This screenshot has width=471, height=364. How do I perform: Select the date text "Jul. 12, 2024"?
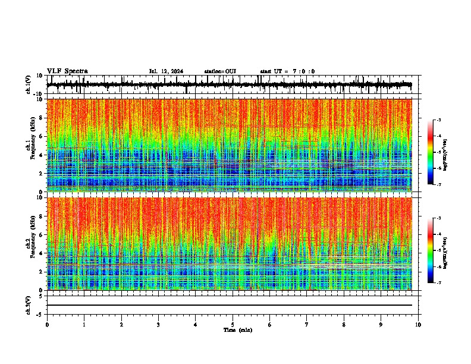pyautogui.click(x=166, y=71)
